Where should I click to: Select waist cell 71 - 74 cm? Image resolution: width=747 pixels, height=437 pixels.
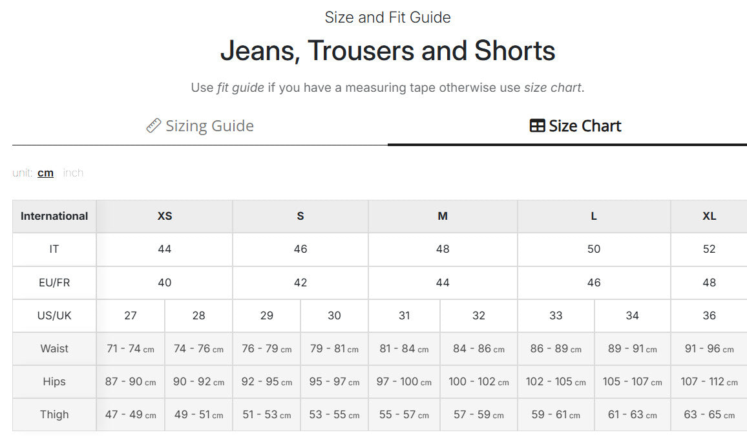point(131,349)
